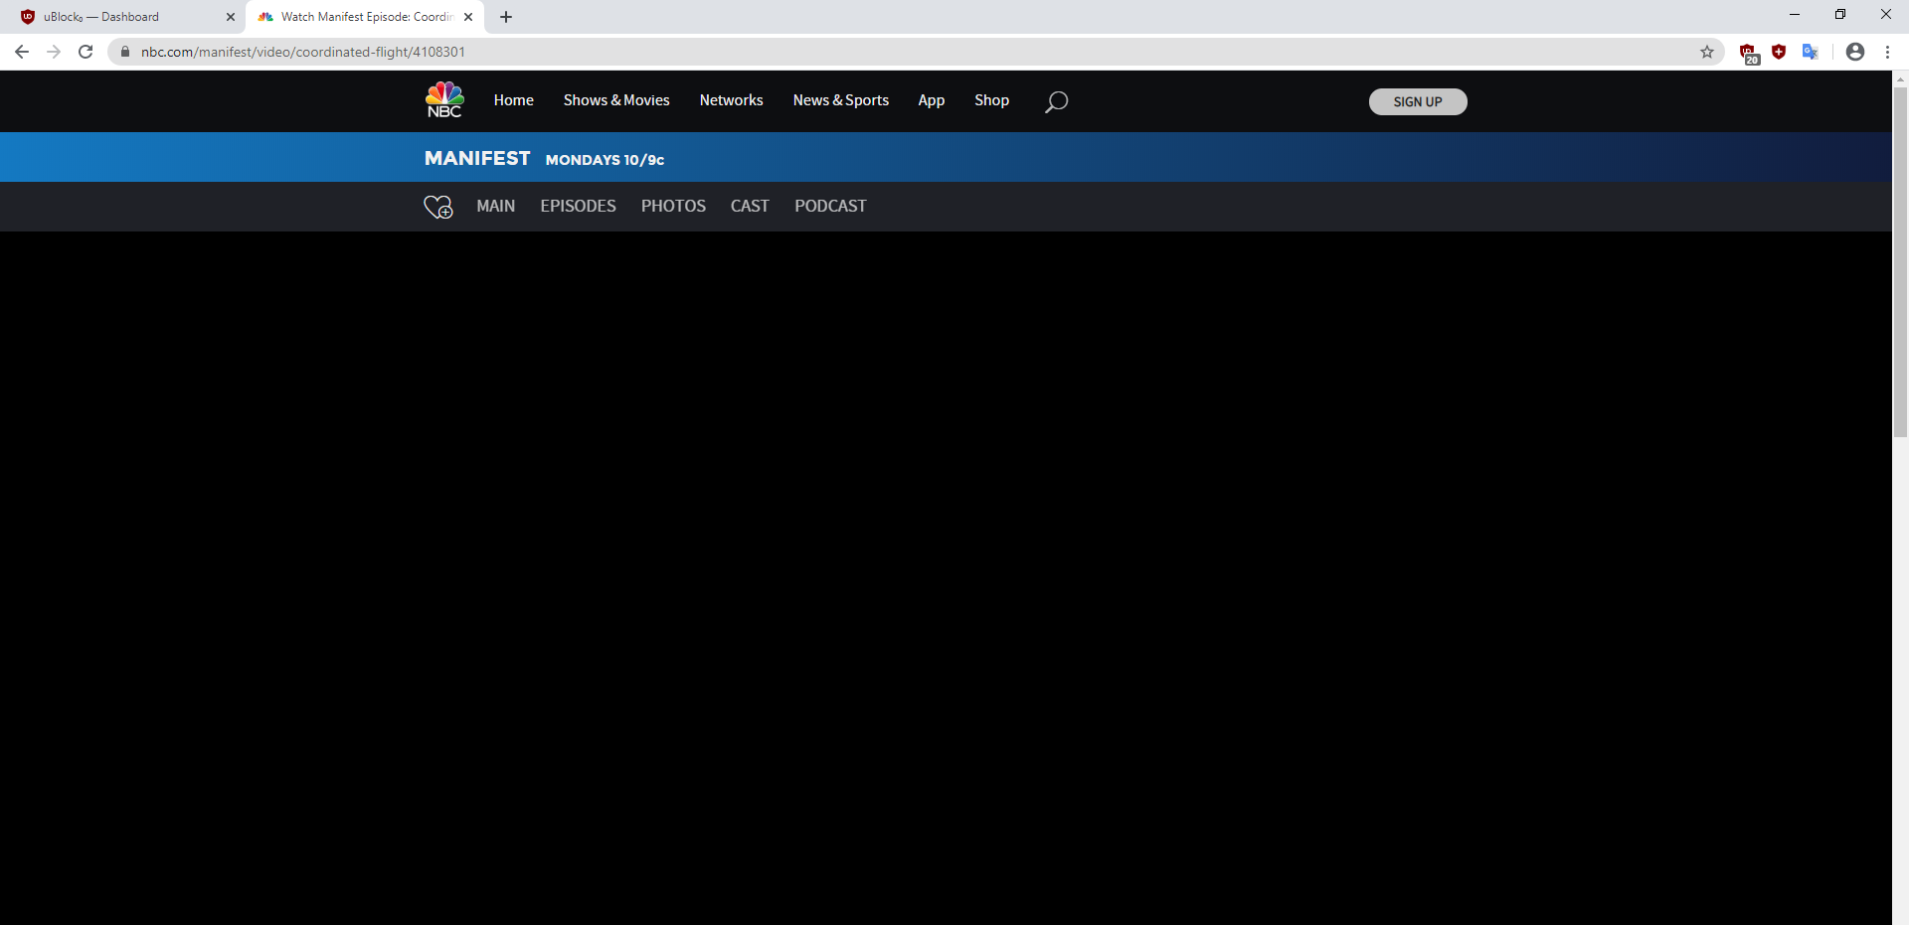Viewport: 1909px width, 925px height.
Task: Open the site search magnifier icon
Action: (1056, 101)
